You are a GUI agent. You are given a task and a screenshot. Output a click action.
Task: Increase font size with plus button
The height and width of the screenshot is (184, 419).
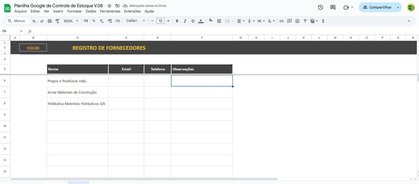click(x=168, y=21)
